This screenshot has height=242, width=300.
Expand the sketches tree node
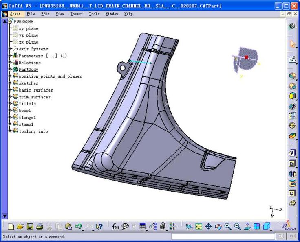pyautogui.click(x=10, y=83)
